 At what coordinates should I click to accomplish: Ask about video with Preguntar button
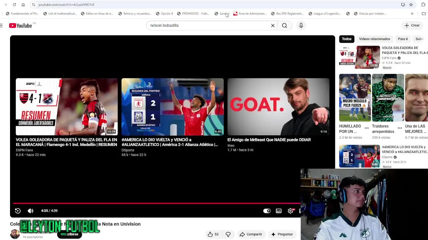point(282,234)
